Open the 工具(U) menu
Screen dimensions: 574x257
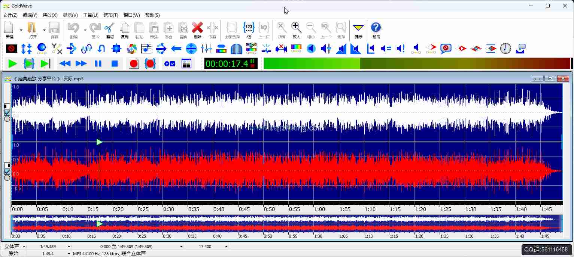pyautogui.click(x=91, y=15)
